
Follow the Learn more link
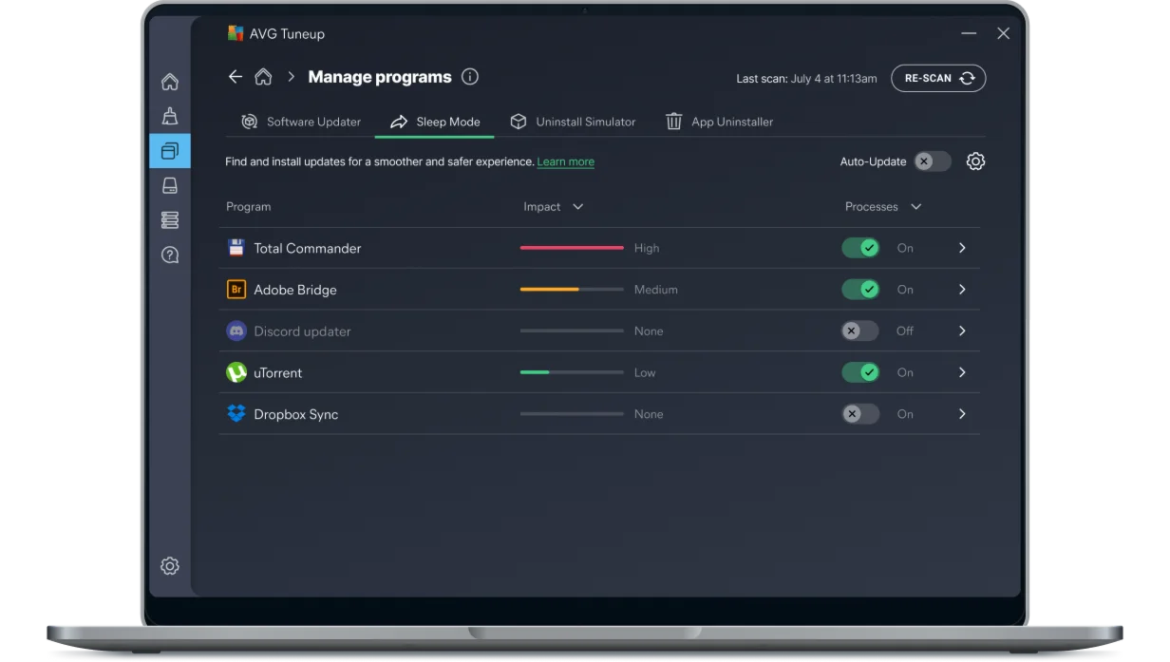click(x=565, y=162)
